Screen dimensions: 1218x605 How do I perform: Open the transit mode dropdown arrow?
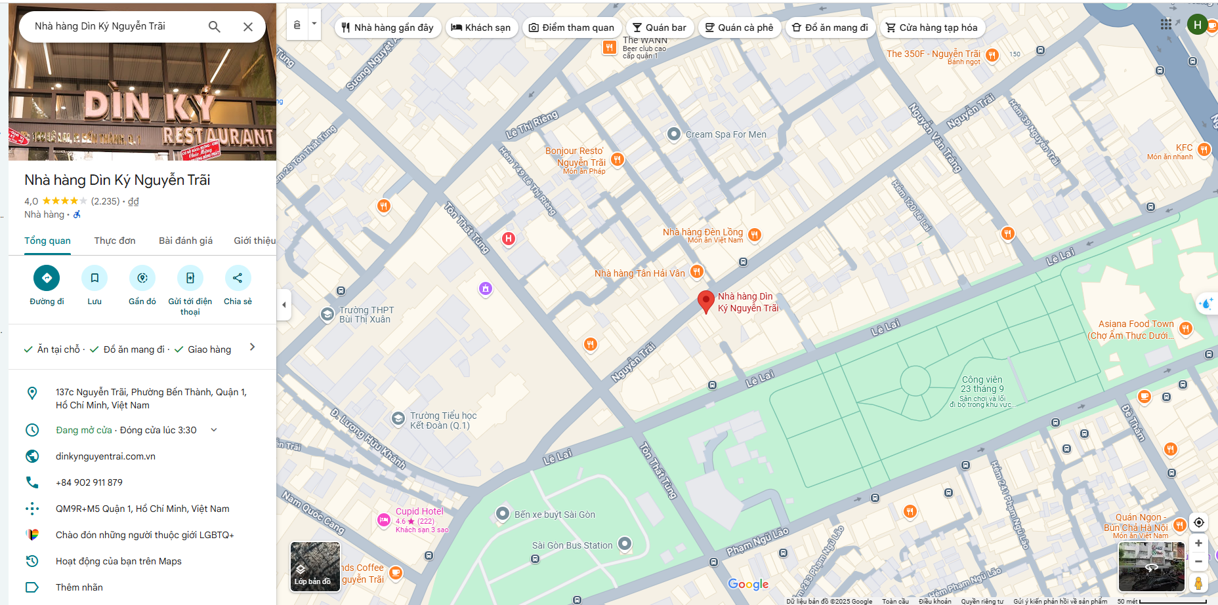tap(314, 24)
